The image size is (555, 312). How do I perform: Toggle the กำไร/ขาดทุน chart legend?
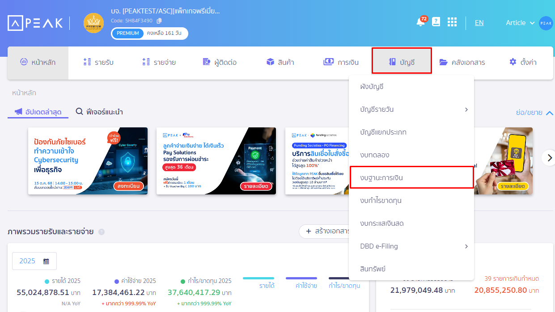(344, 282)
